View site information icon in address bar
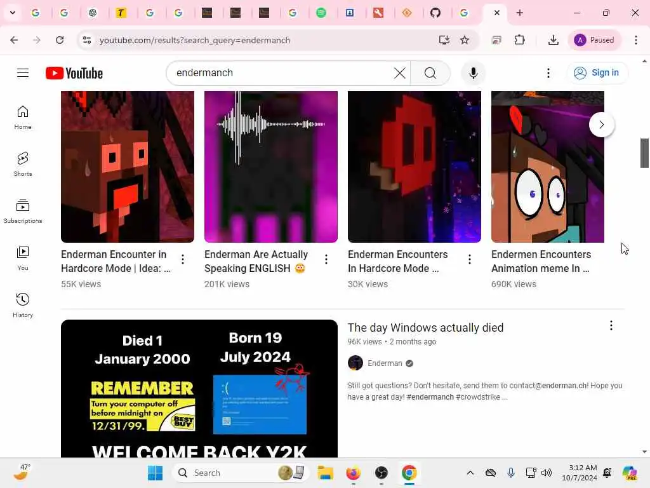 click(87, 40)
